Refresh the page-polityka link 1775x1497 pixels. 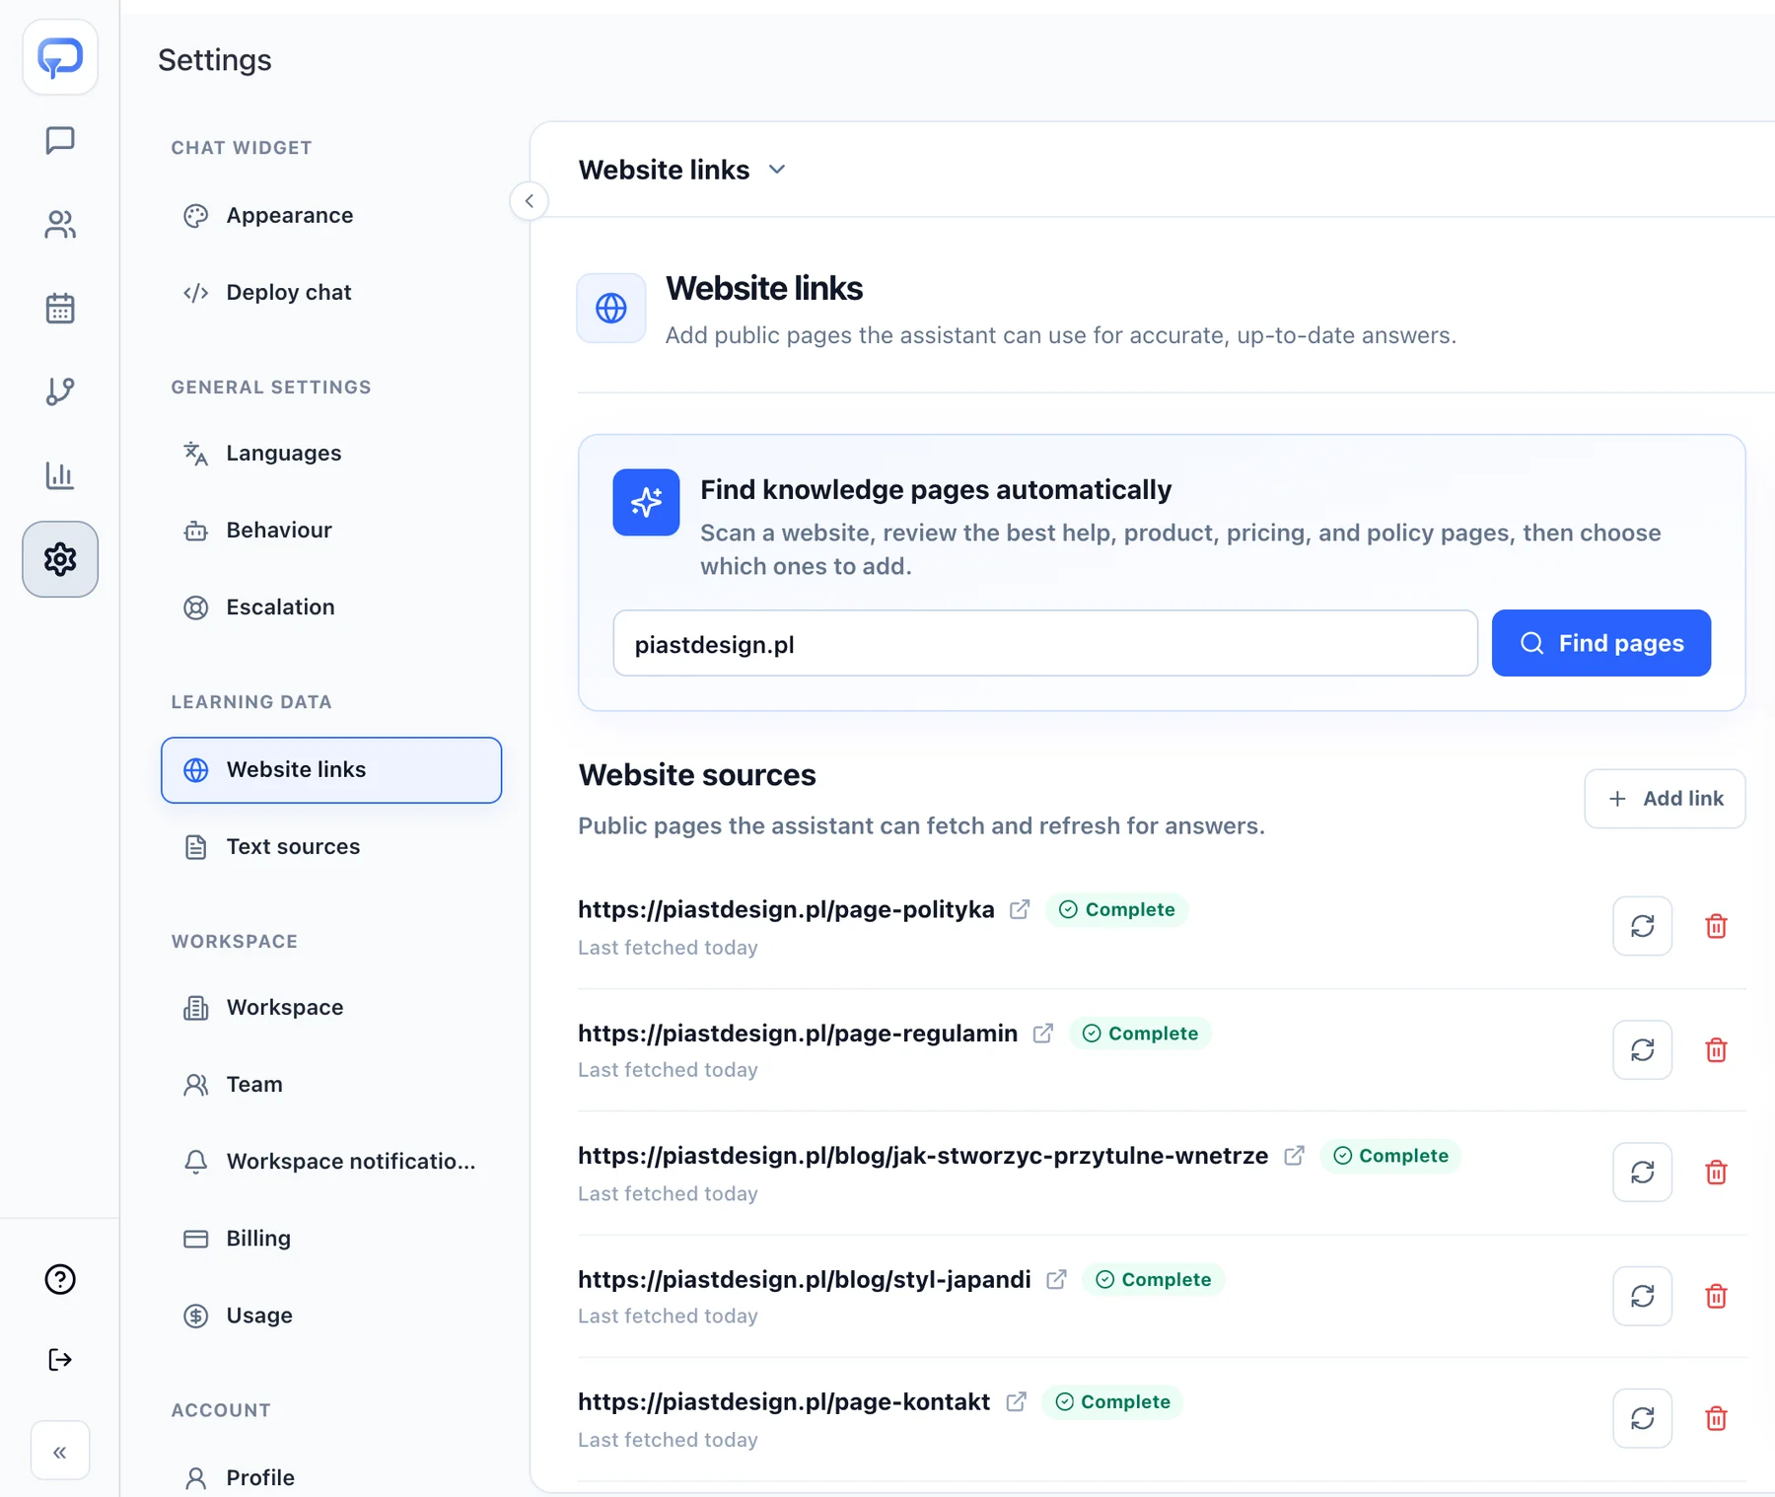click(1642, 926)
